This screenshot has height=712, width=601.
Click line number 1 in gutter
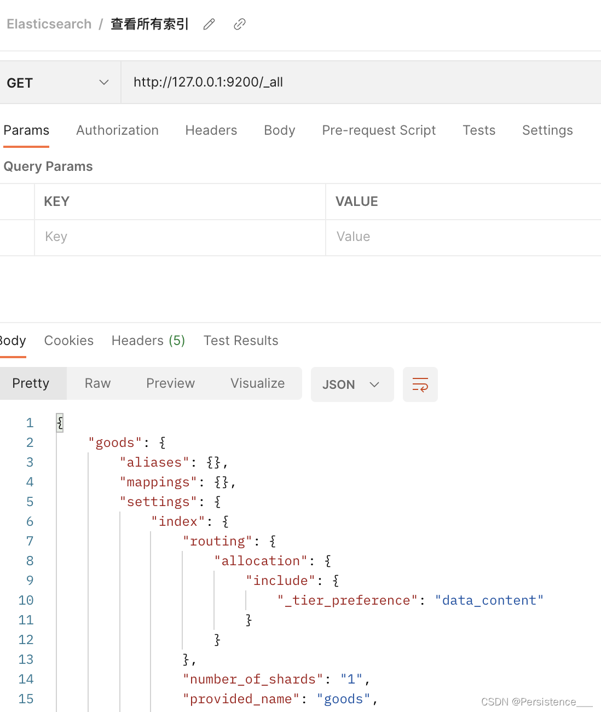[30, 423]
